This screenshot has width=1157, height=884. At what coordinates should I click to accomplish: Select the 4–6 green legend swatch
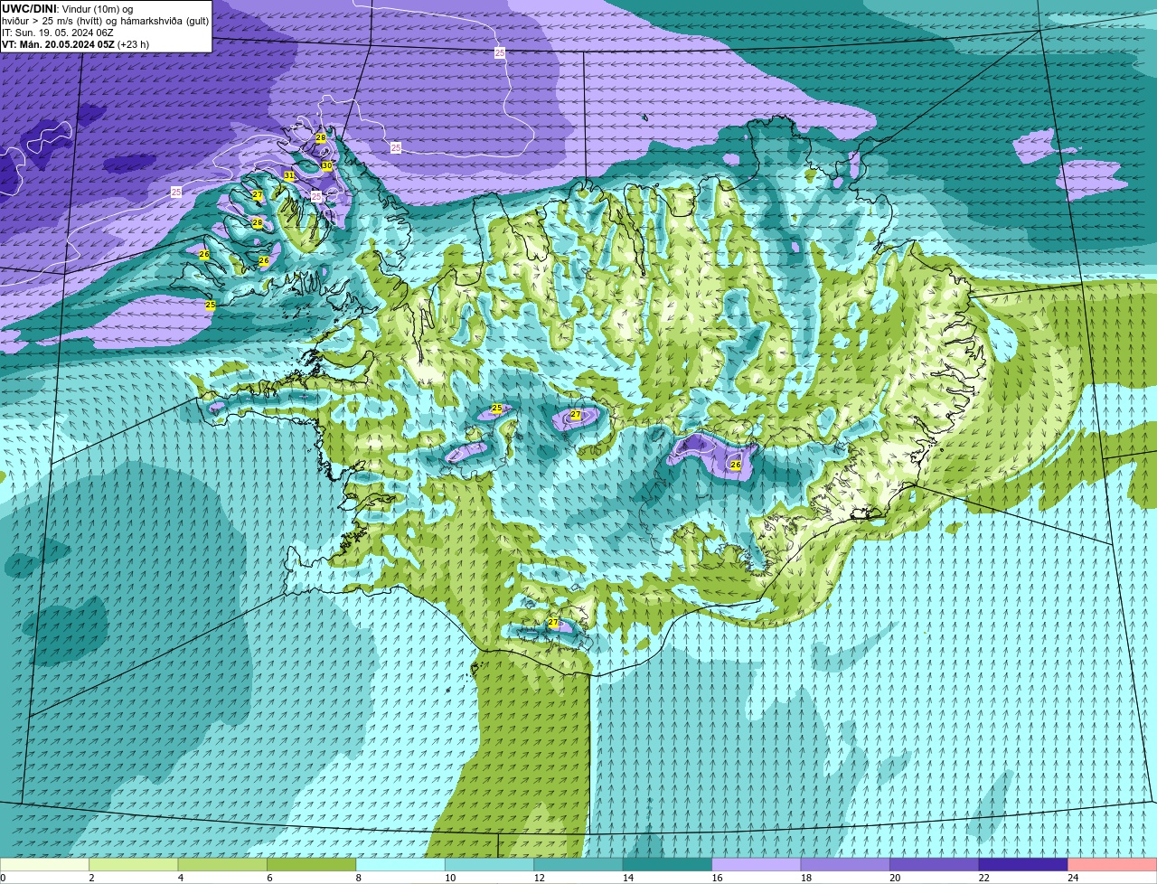click(x=222, y=865)
